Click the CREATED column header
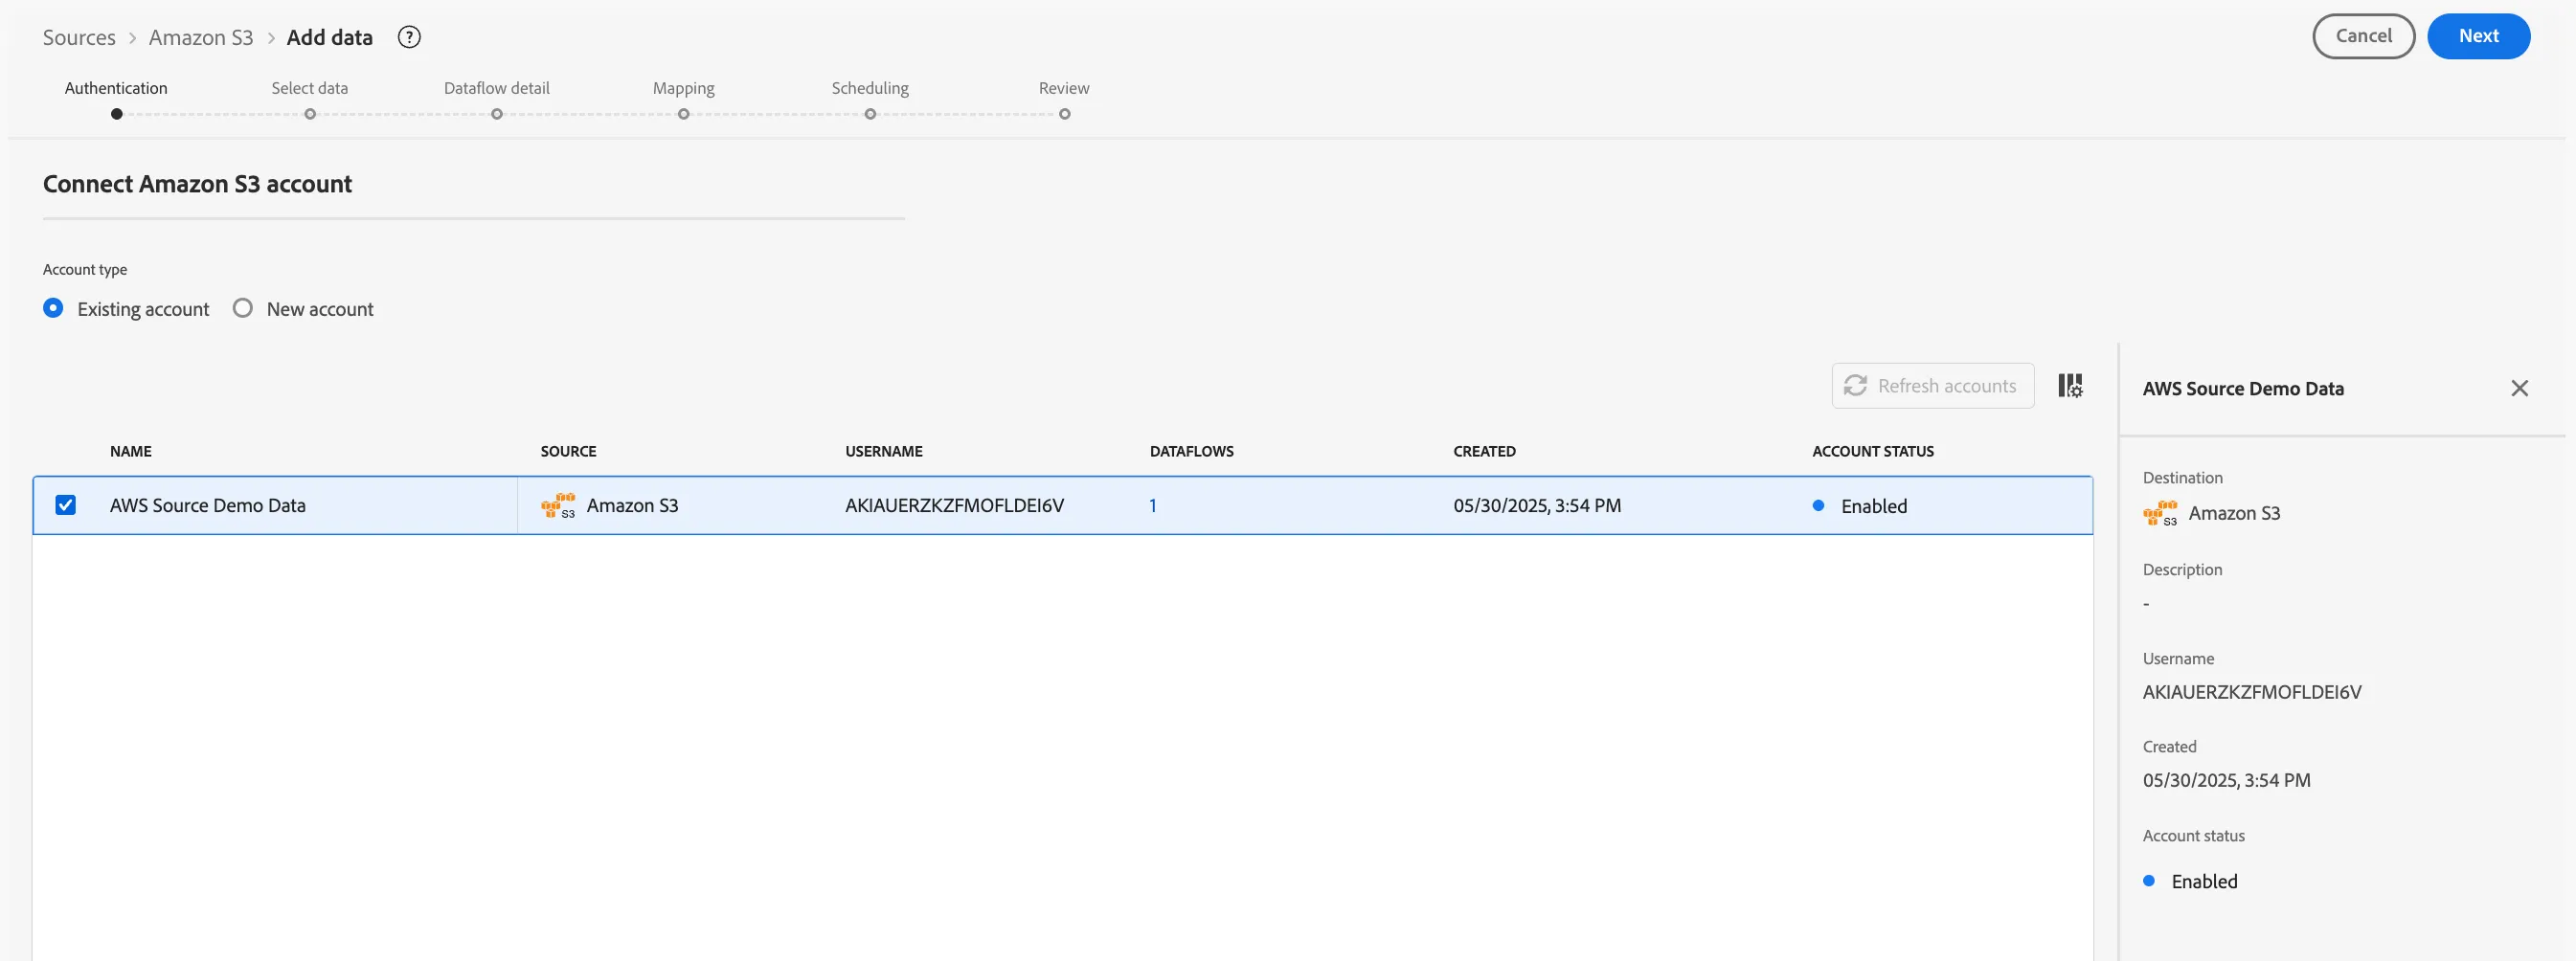The image size is (2576, 961). coord(1485,451)
